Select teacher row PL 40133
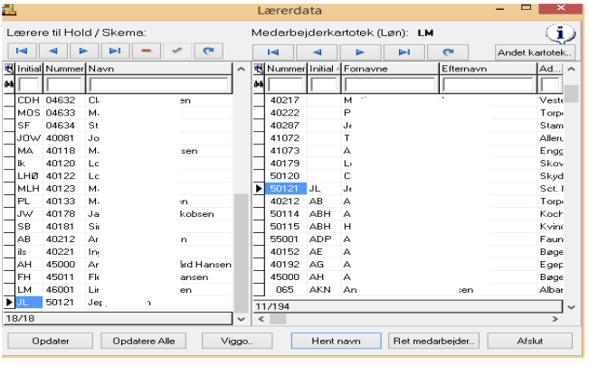 [118, 201]
